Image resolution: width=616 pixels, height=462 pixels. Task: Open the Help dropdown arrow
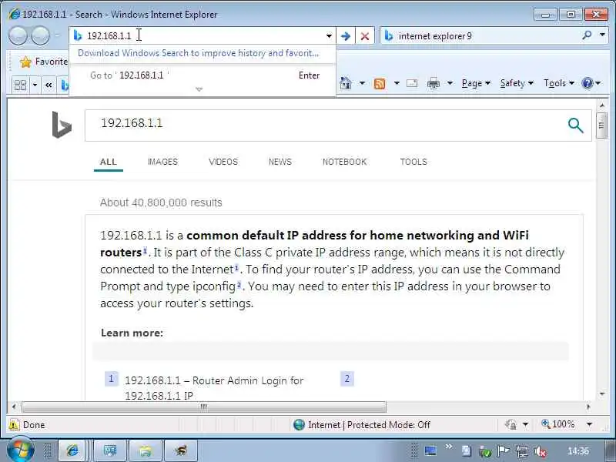[x=598, y=83]
